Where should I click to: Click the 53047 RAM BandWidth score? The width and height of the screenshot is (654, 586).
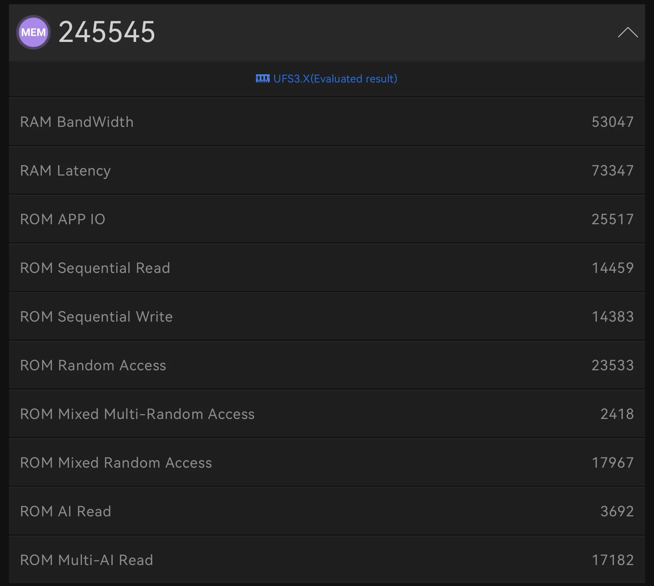tap(612, 122)
